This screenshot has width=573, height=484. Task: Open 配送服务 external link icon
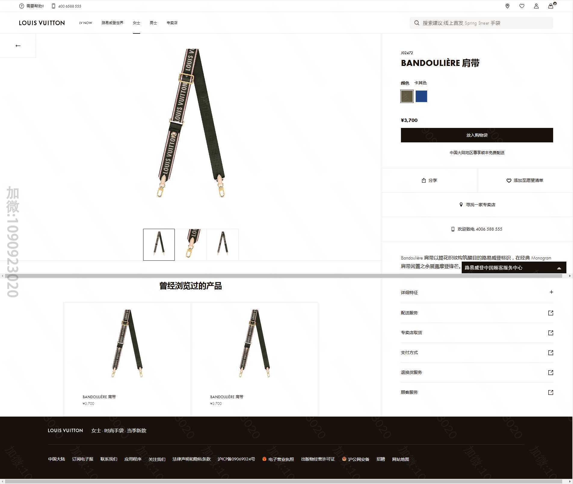[x=551, y=313]
